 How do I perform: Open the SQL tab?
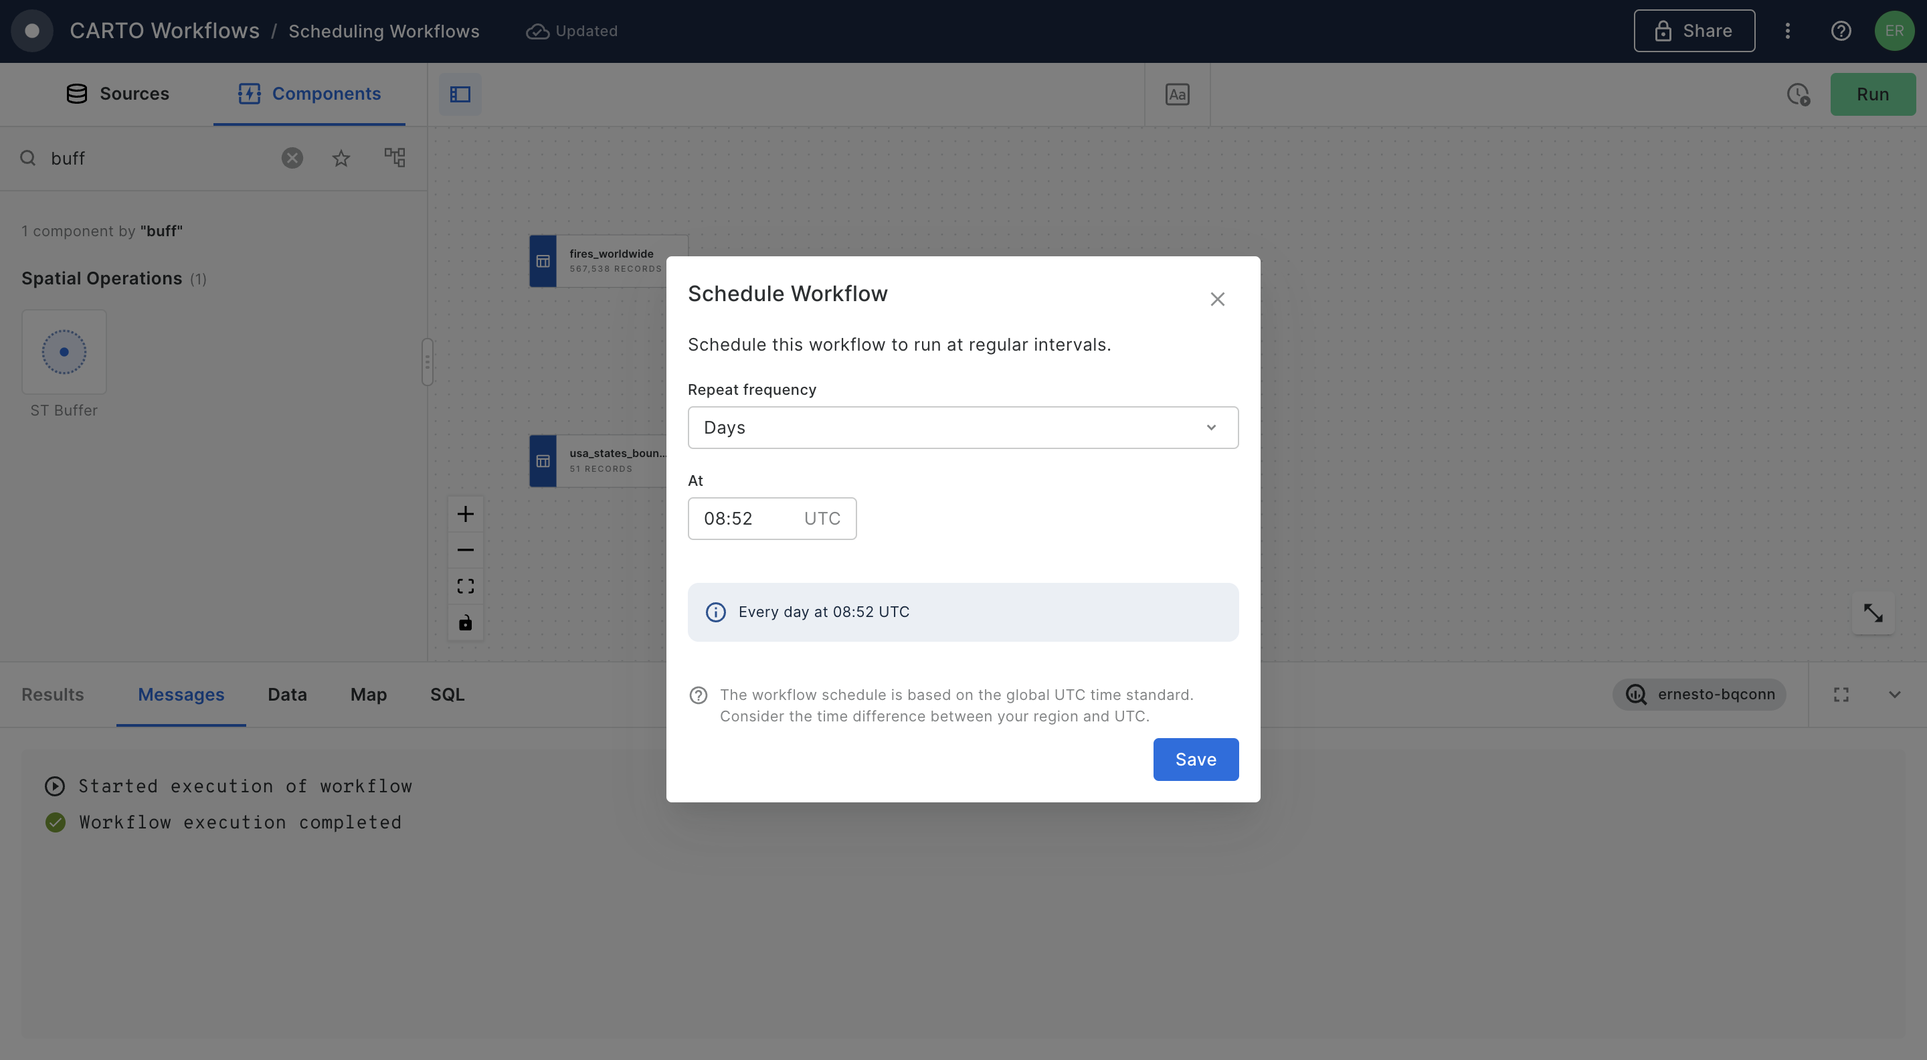coord(446,694)
